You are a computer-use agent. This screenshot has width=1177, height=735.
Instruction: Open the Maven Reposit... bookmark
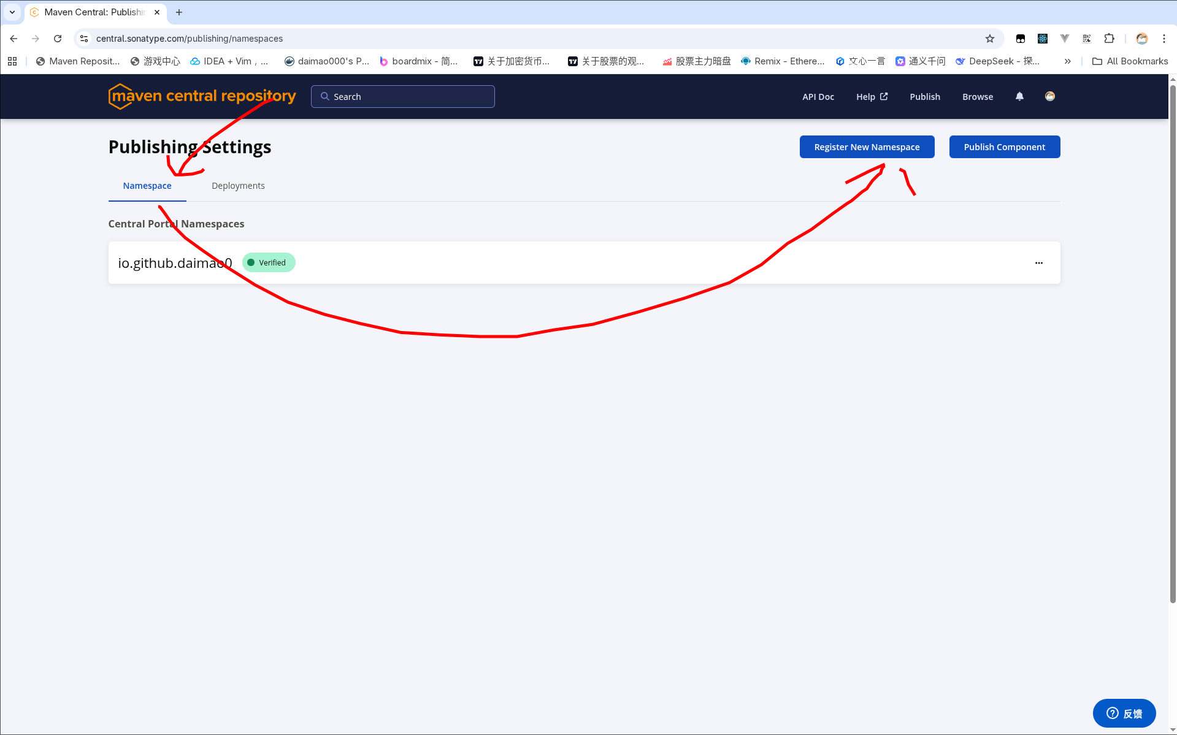point(78,61)
